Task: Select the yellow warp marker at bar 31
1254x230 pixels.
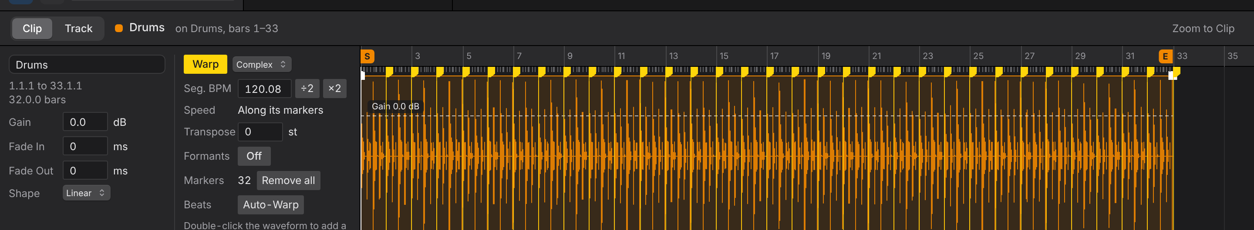Action: pos(1126,71)
